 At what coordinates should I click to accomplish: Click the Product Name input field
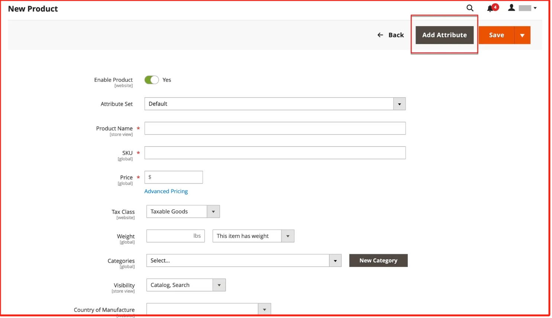tap(275, 129)
